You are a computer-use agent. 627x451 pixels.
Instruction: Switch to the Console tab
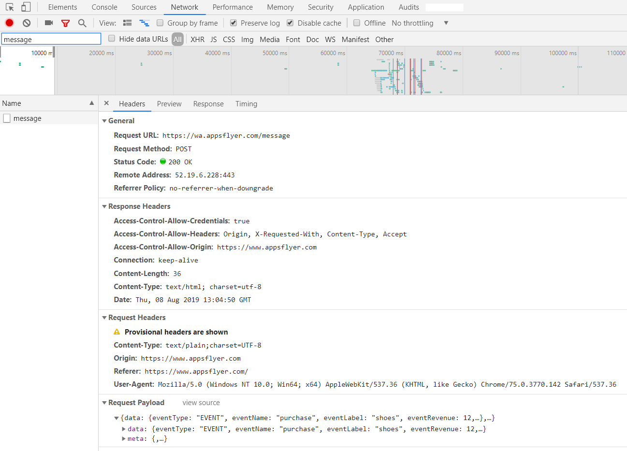click(104, 7)
